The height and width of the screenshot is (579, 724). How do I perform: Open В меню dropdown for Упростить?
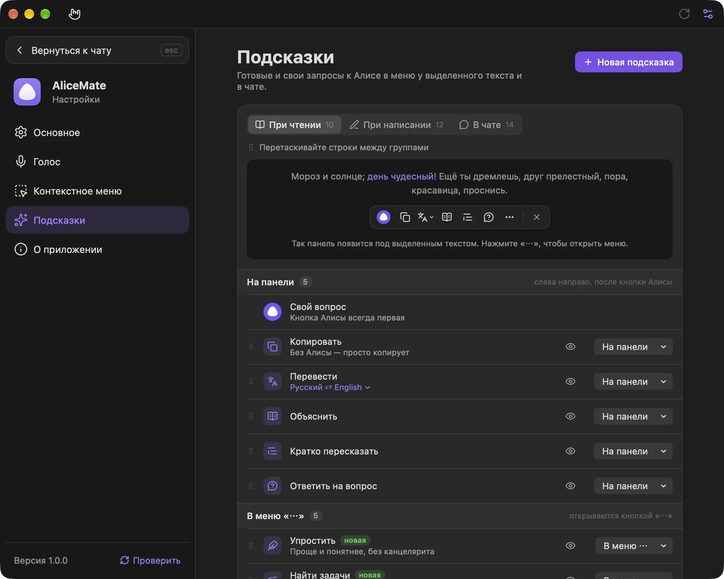pos(633,546)
